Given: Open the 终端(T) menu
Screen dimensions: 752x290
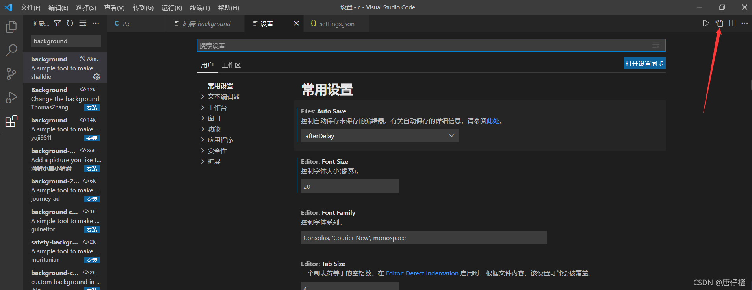Looking at the screenshot, I should (x=200, y=7).
